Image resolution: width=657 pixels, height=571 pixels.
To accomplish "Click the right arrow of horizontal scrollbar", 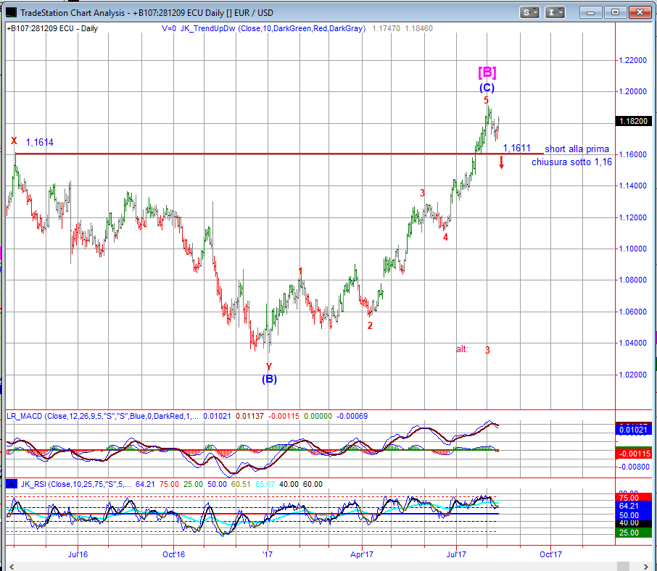I will pos(645,567).
